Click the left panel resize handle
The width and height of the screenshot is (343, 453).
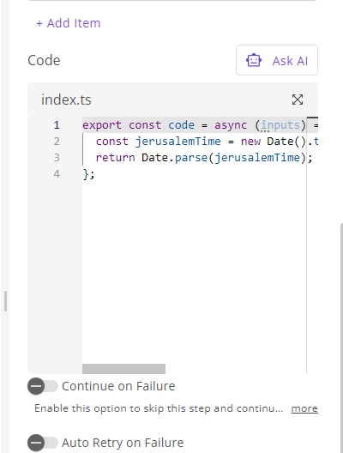pos(5,301)
